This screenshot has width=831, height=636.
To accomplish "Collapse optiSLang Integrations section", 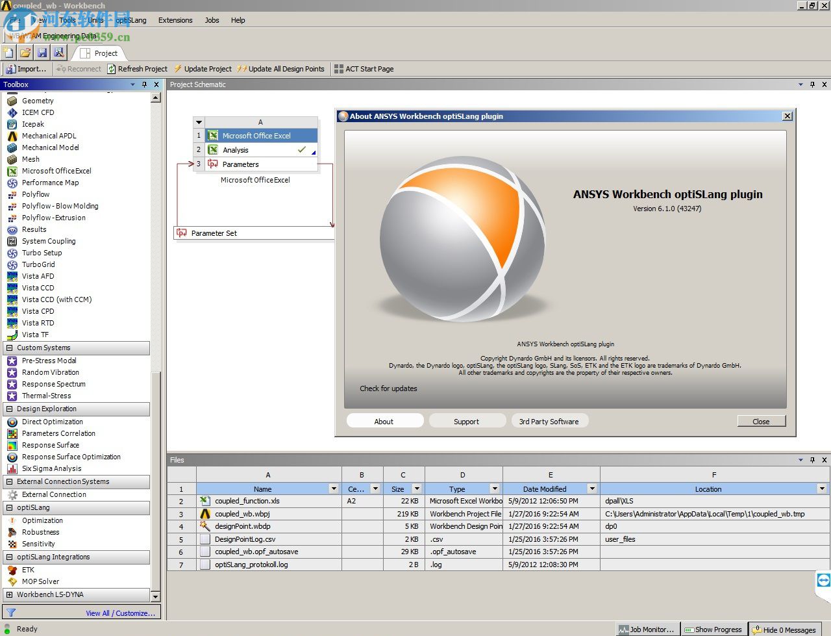I will click(x=9, y=557).
